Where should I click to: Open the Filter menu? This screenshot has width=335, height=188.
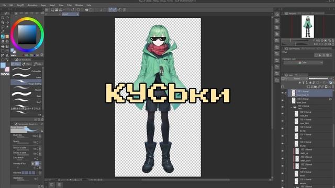pyautogui.click(x=69, y=5)
